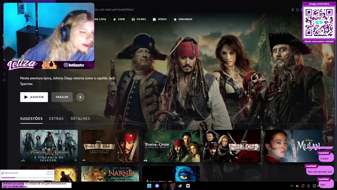337x190 pixels.
Task: Open Opera browser from the taskbar
Action: (x=165, y=186)
